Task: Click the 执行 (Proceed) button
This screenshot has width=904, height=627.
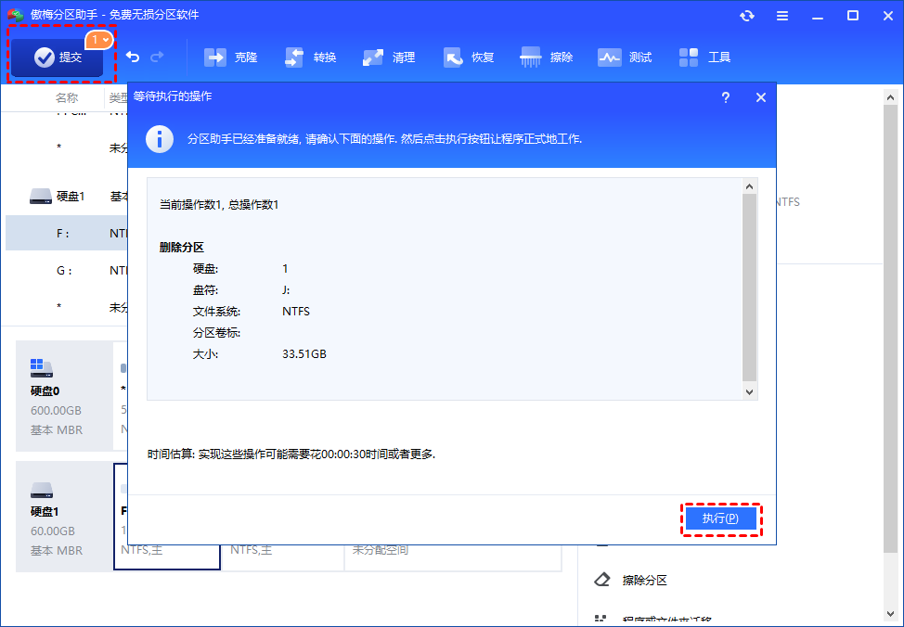Action: pos(721,519)
